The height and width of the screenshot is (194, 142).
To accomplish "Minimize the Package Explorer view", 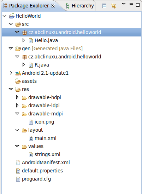I will coord(131,4).
